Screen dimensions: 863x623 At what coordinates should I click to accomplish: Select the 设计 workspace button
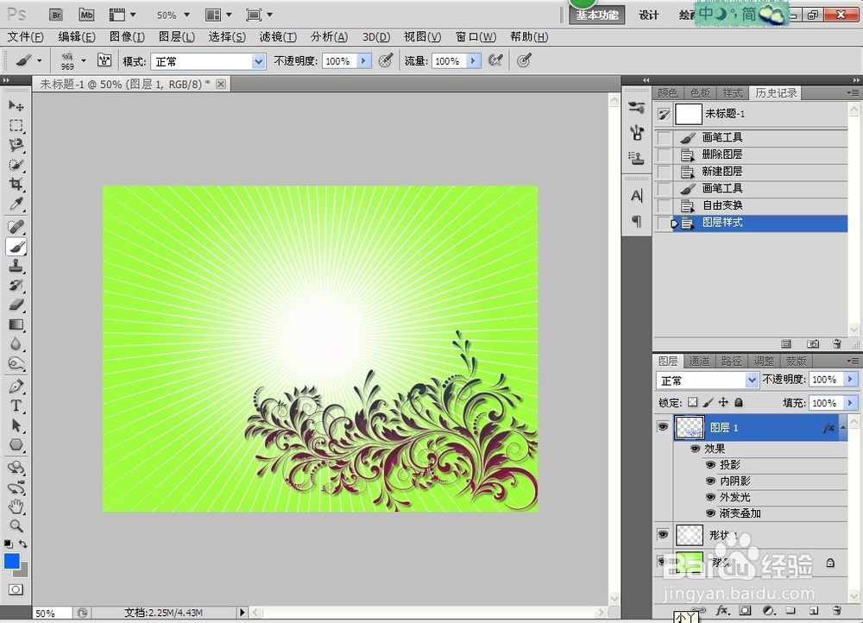(648, 15)
